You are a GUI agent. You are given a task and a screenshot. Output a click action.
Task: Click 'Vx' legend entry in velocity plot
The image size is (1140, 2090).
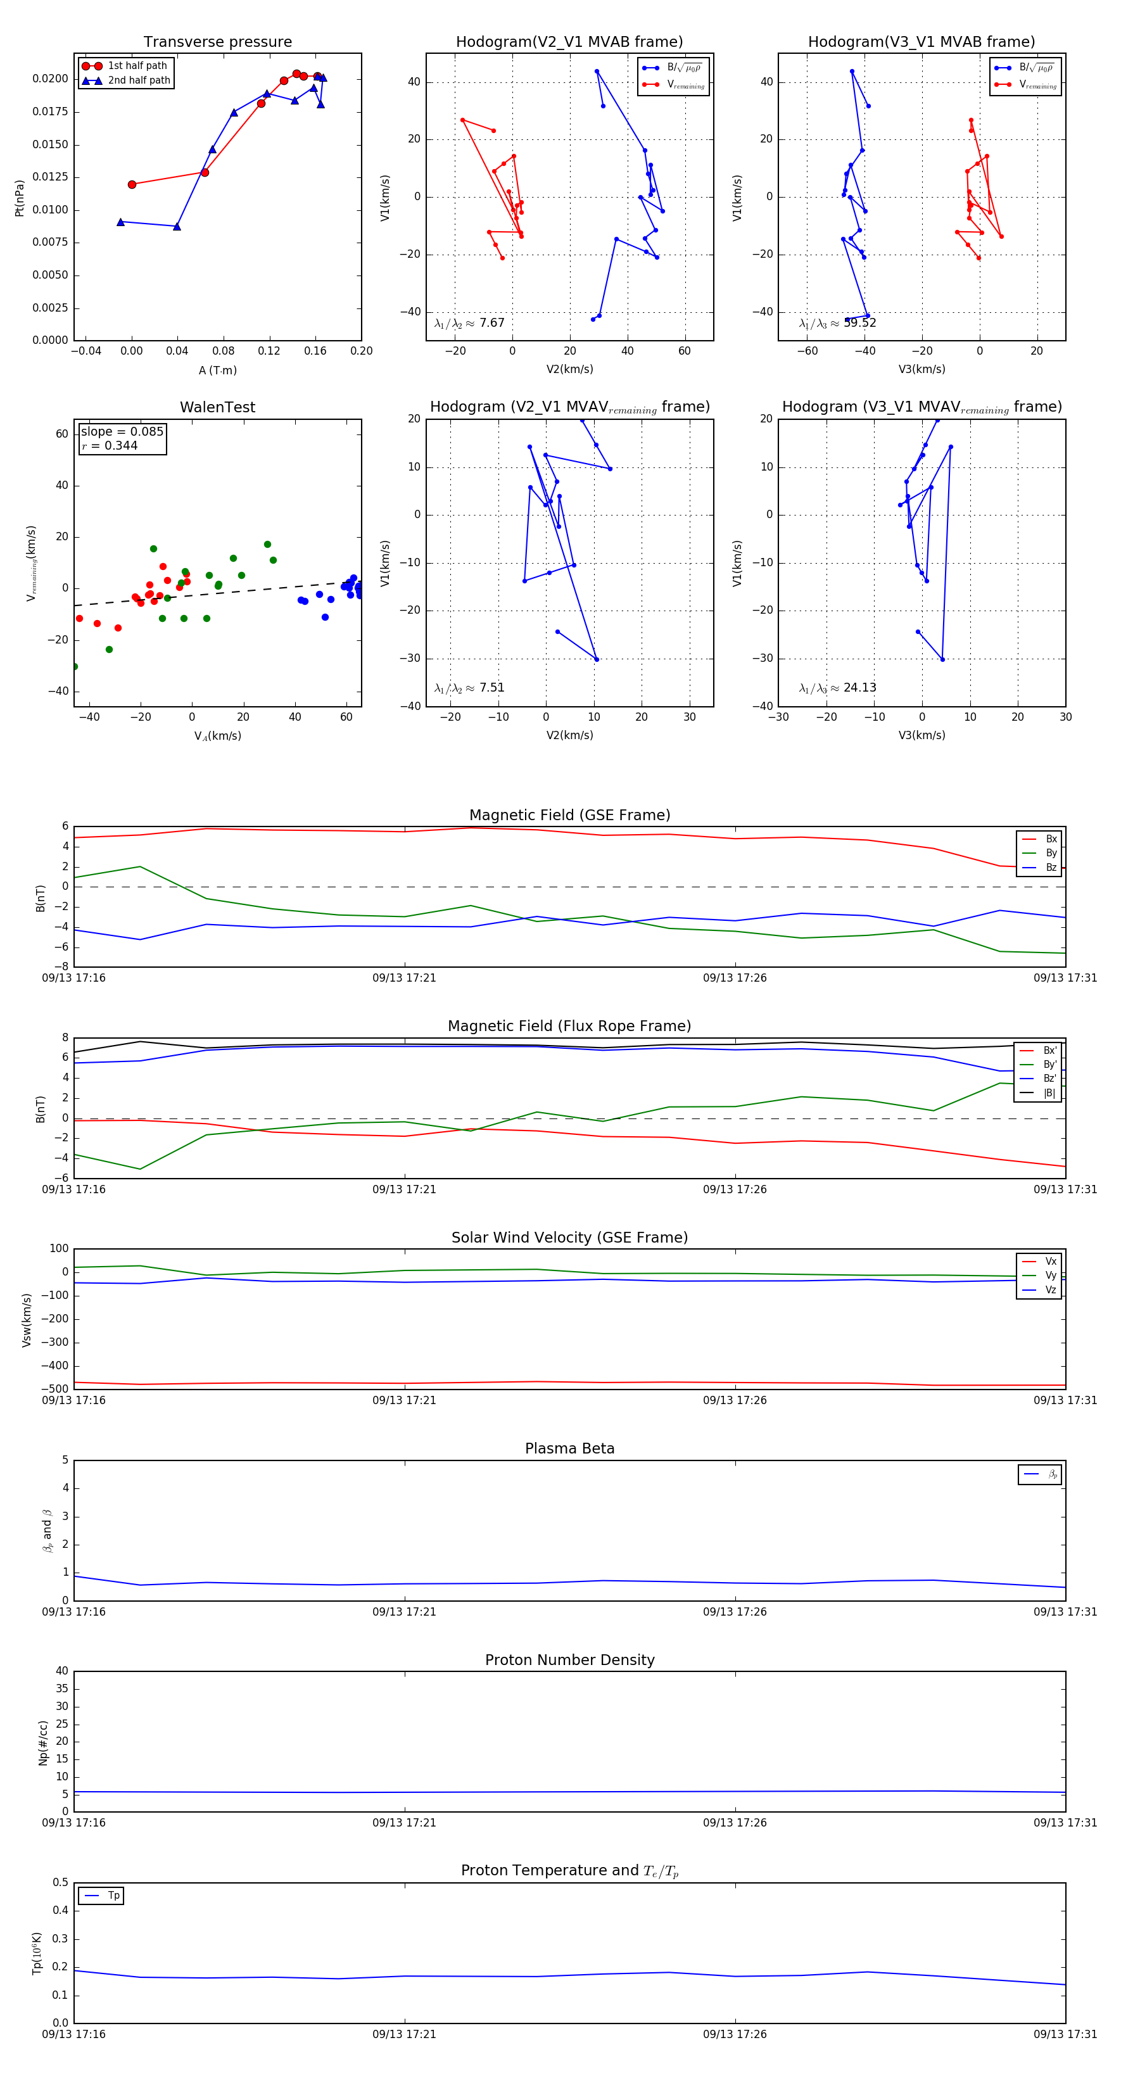click(1039, 1262)
